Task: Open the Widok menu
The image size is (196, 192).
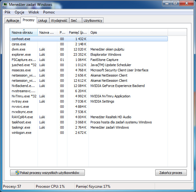Action: point(34,12)
